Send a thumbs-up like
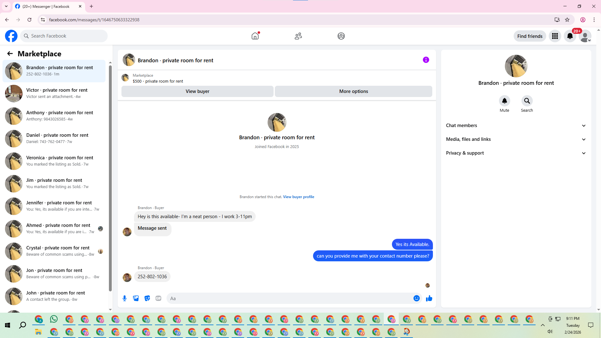Screen dimensions: 601x338 pos(429,298)
